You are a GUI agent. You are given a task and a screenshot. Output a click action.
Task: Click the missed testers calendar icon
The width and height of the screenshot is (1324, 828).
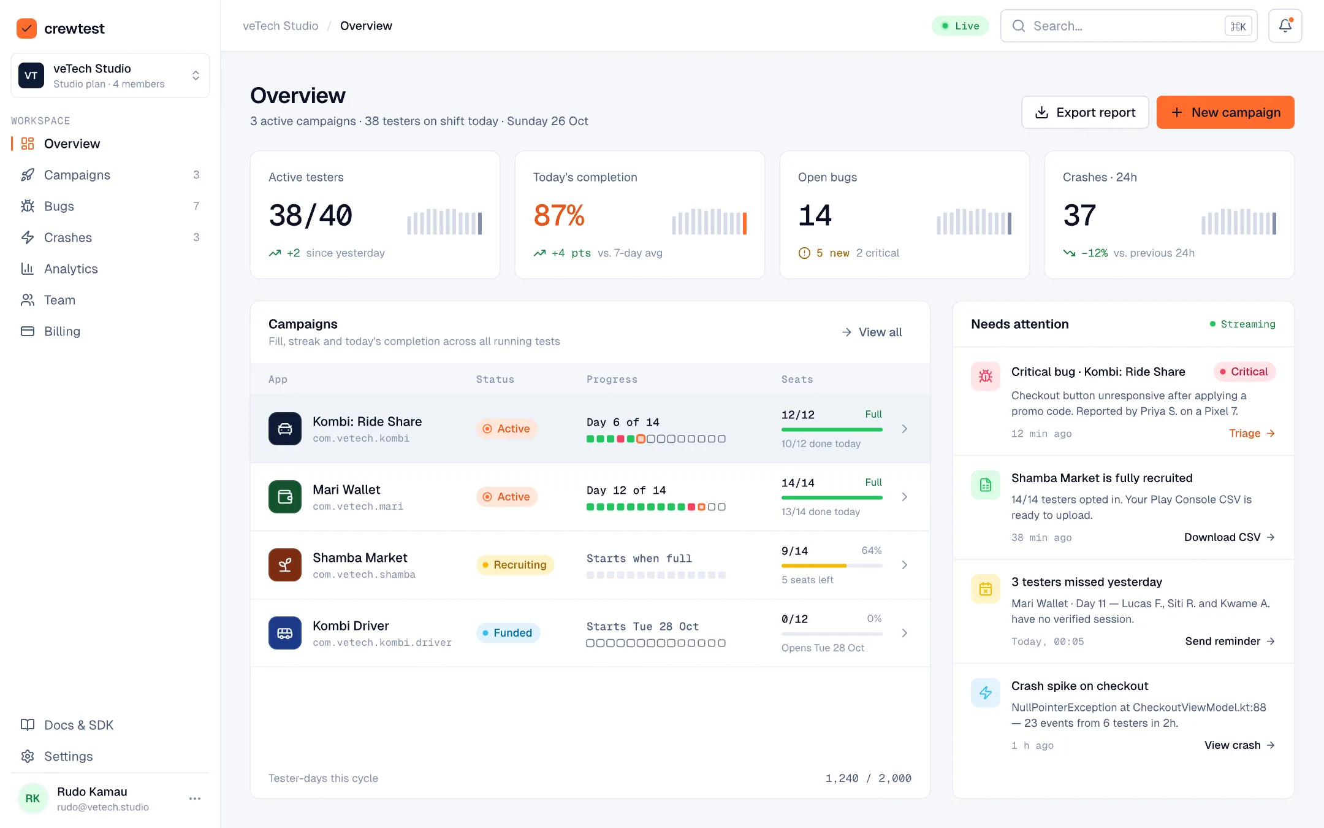point(986,589)
